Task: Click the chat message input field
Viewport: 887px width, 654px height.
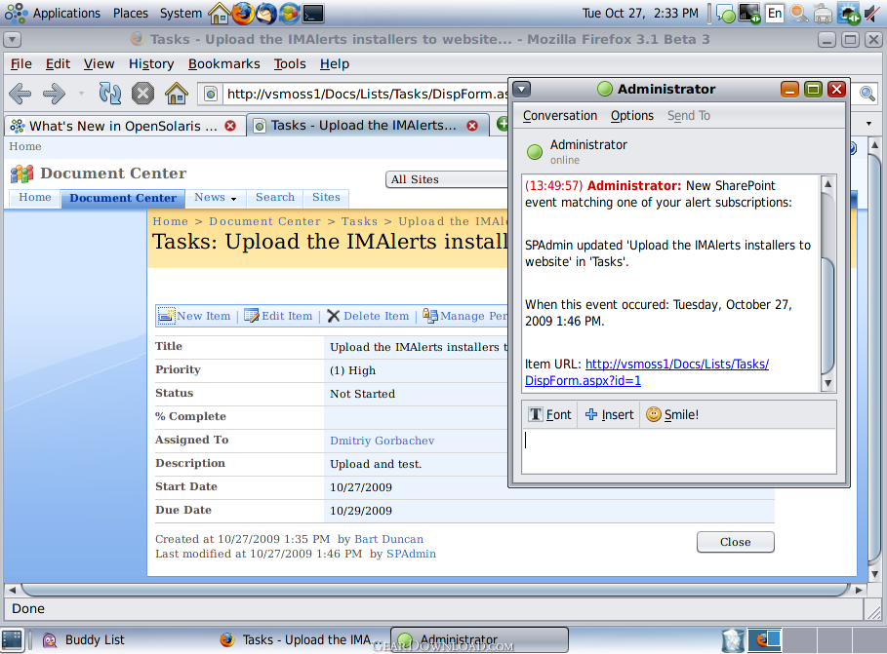Action: pyautogui.click(x=678, y=451)
